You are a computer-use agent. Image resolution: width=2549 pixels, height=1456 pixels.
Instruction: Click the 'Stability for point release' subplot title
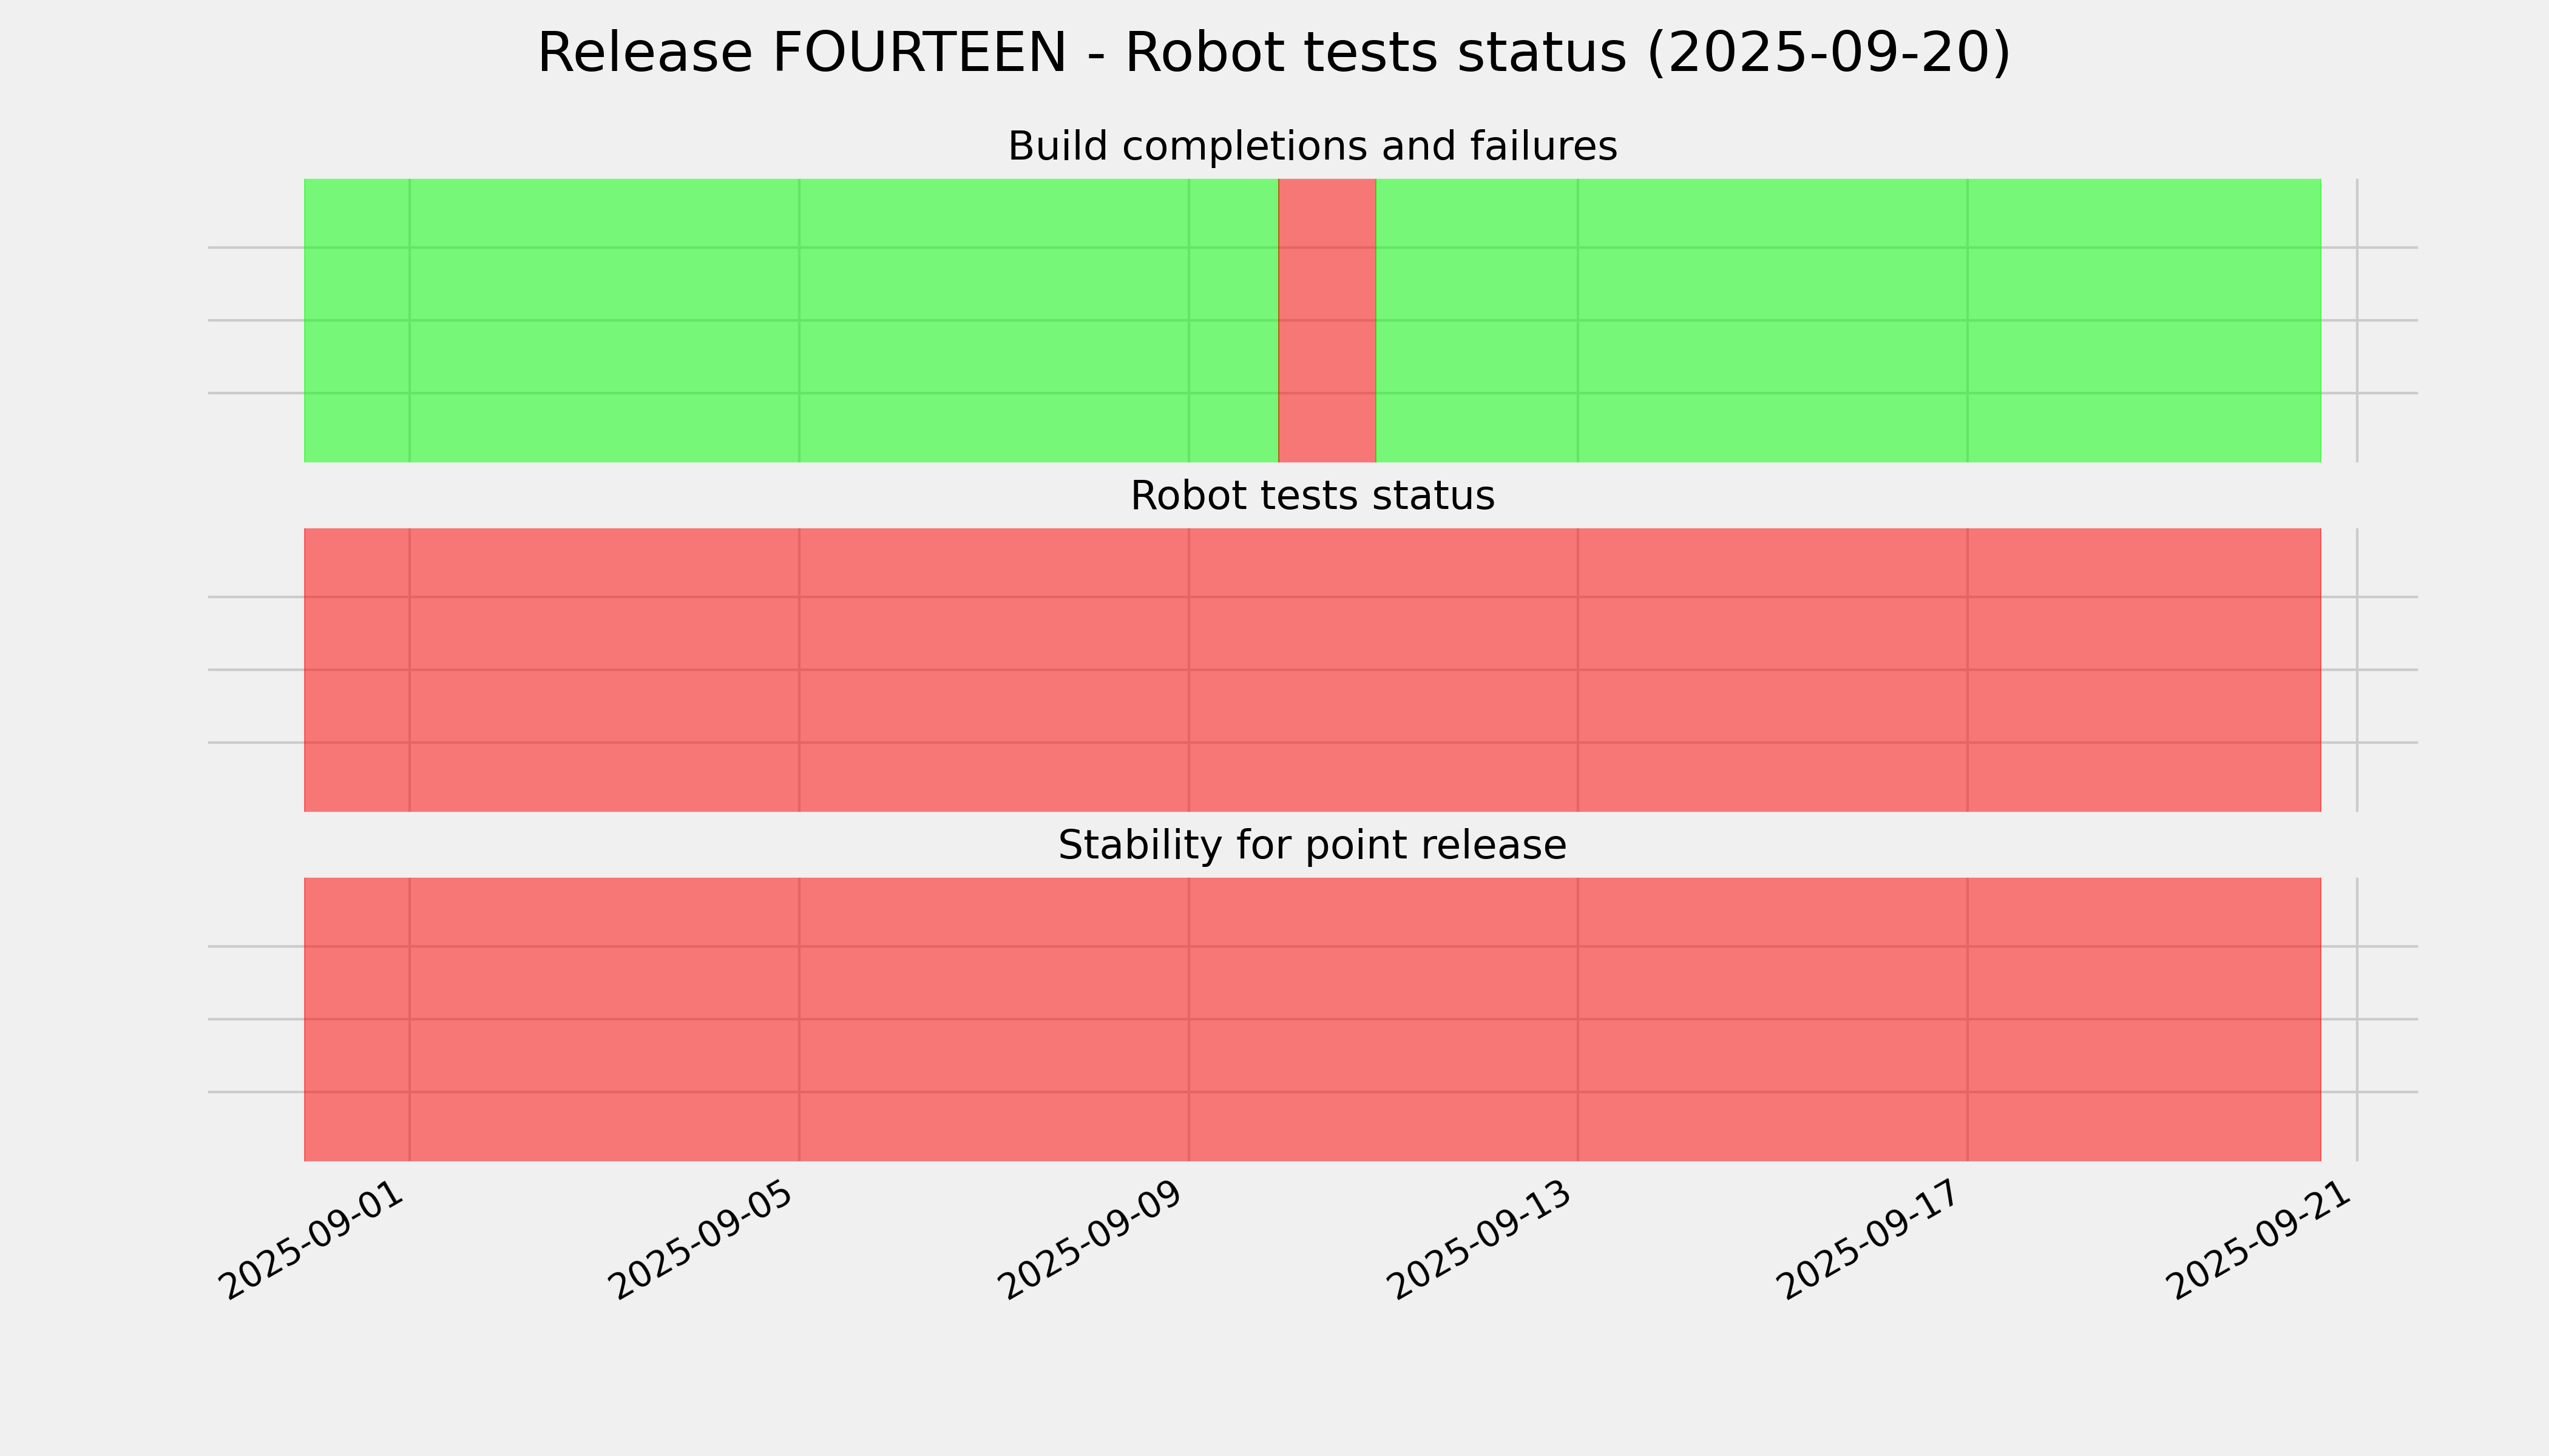pos(1312,846)
